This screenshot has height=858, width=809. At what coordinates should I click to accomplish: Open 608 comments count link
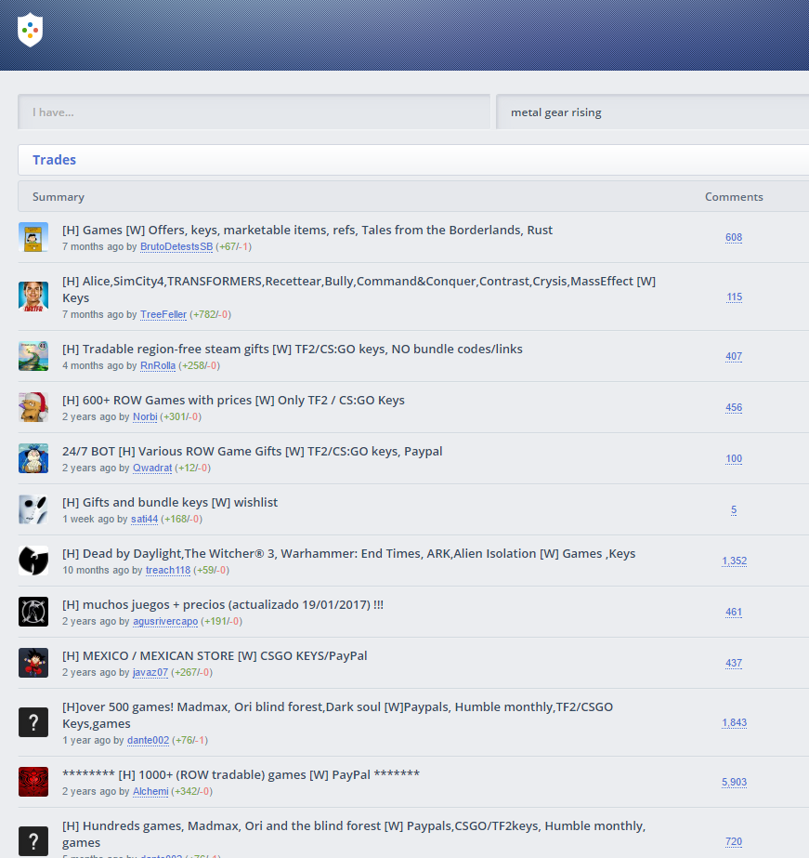tap(734, 237)
